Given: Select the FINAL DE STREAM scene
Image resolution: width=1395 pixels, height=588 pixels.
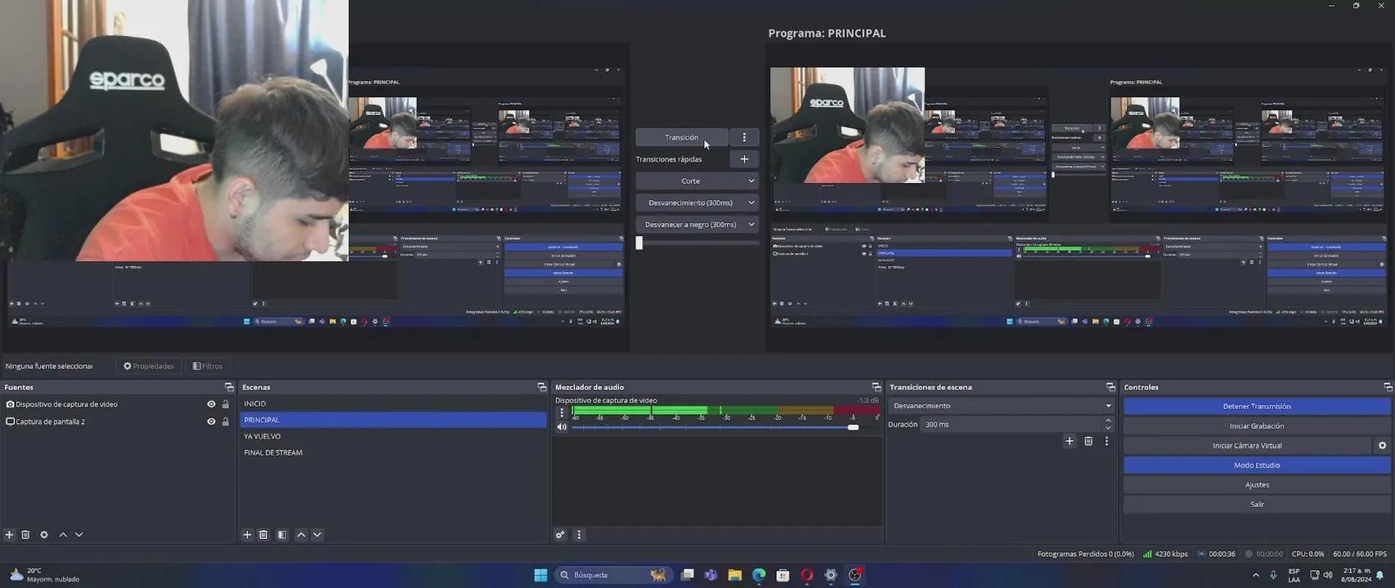Looking at the screenshot, I should coord(393,452).
